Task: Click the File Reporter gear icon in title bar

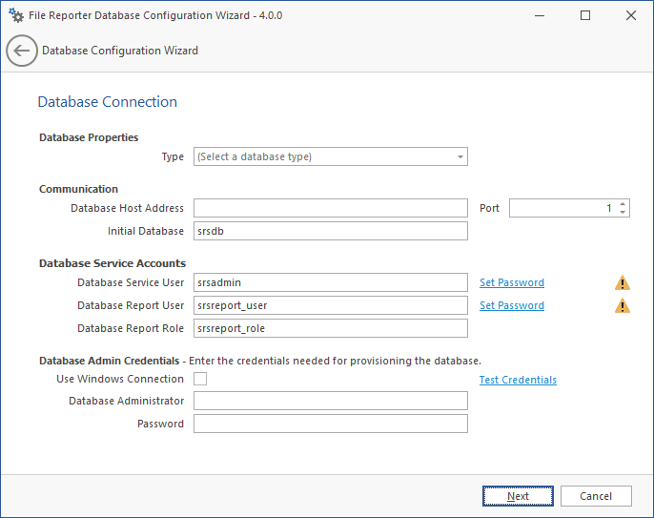Action: pos(15,15)
